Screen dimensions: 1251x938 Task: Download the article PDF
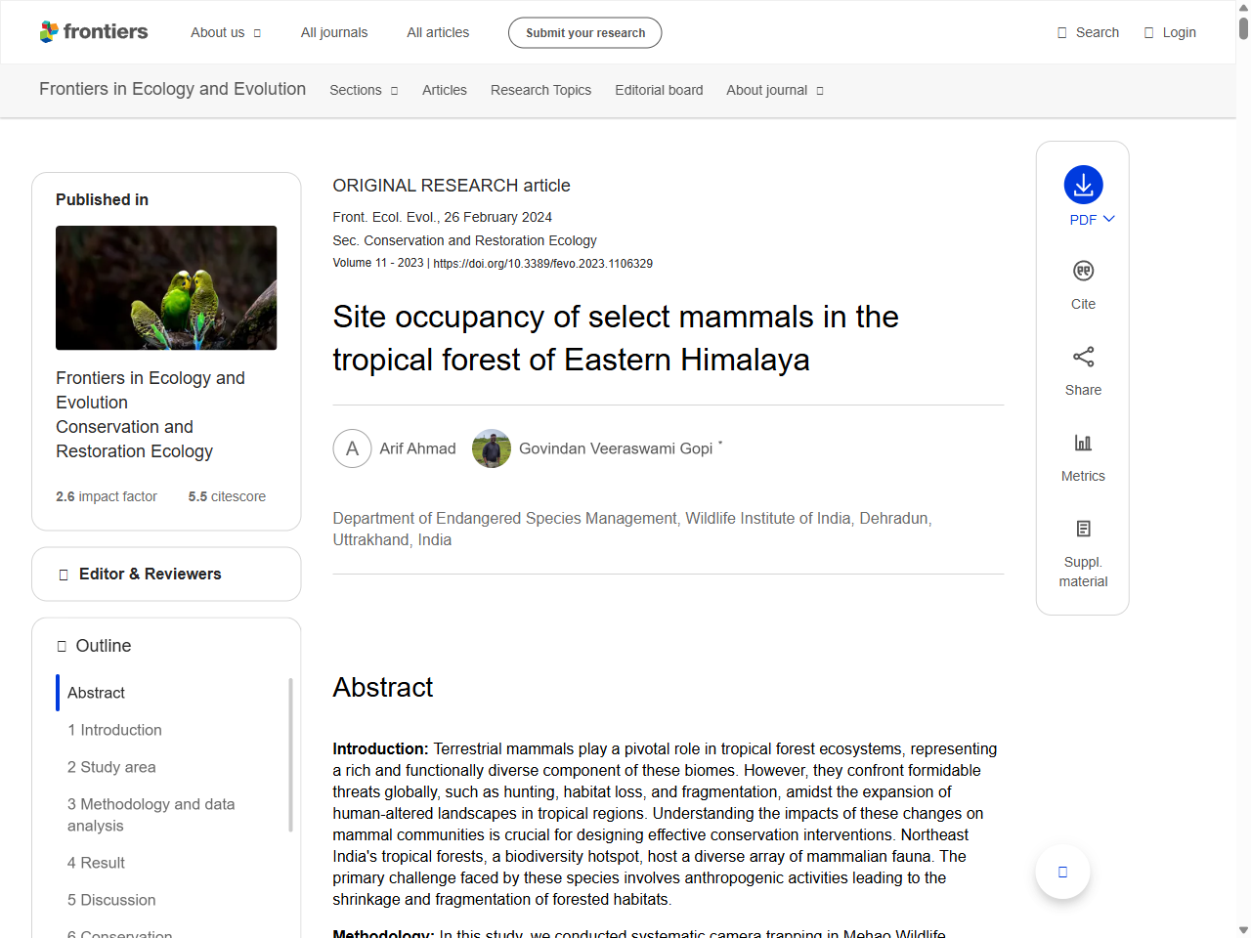(x=1082, y=186)
